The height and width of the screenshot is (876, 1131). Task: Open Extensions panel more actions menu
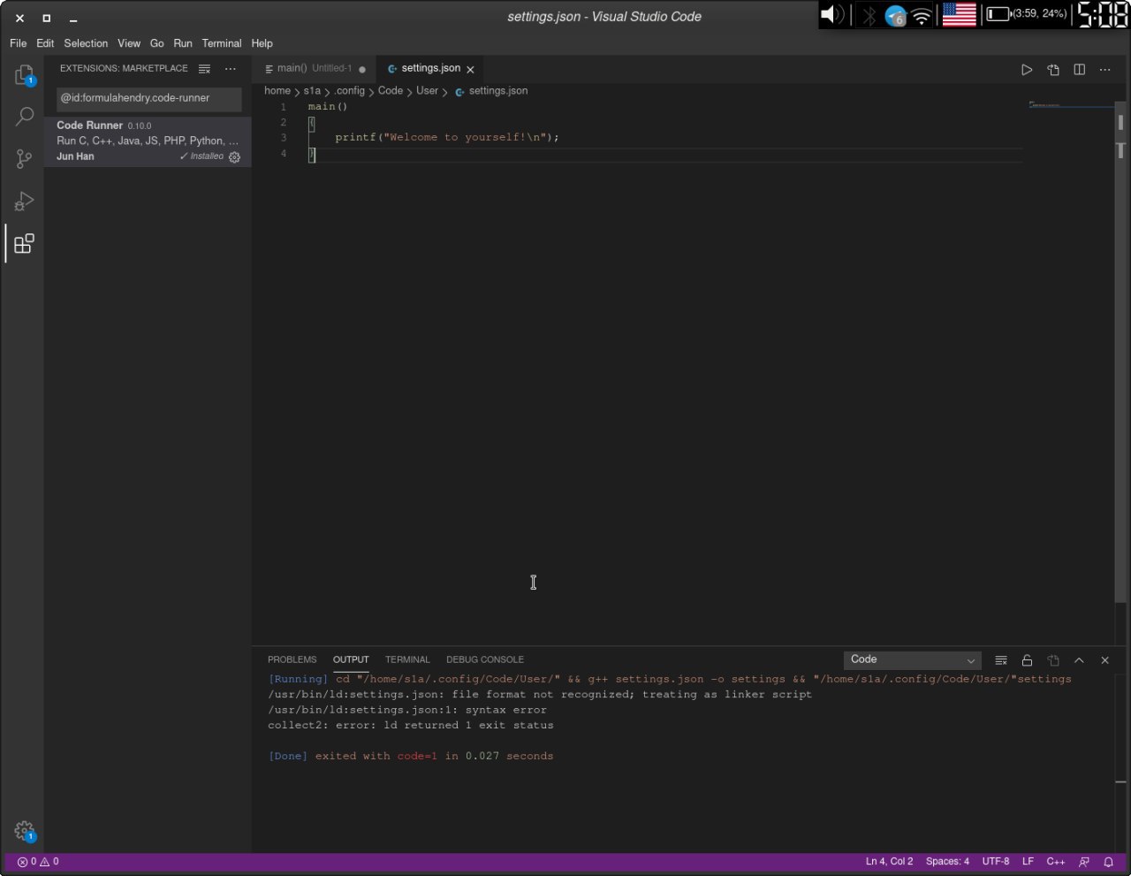[231, 69]
